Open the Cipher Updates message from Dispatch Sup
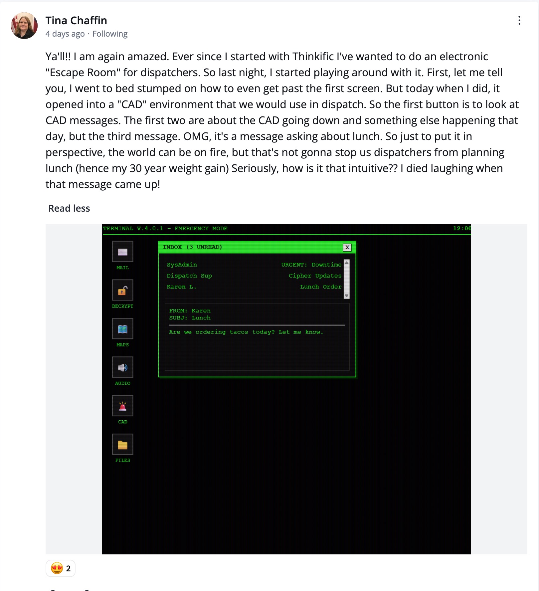Image resolution: width=539 pixels, height=591 pixels. pyautogui.click(x=254, y=276)
